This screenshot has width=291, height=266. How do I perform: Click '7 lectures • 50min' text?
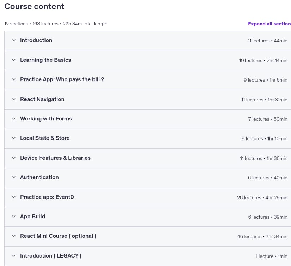[x=268, y=119]
